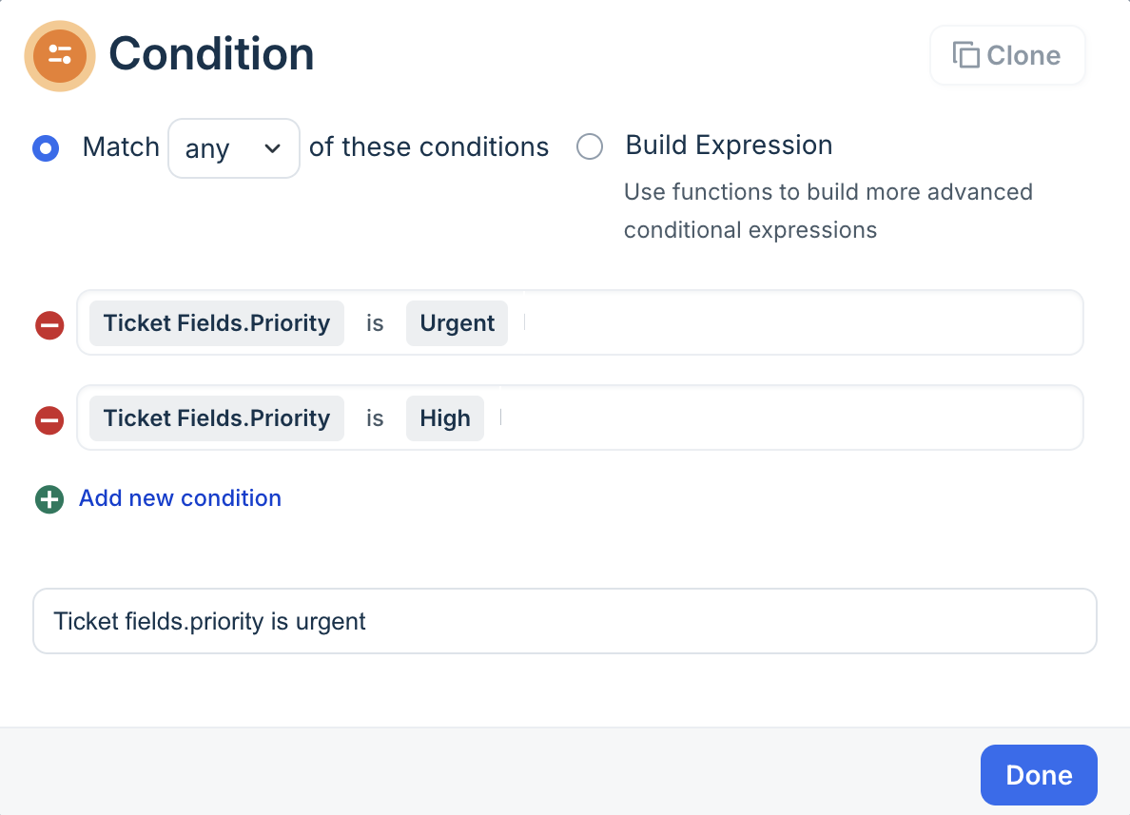Image resolution: width=1130 pixels, height=815 pixels.
Task: Click the empty area of the Urgent condition row
Action: click(x=799, y=323)
